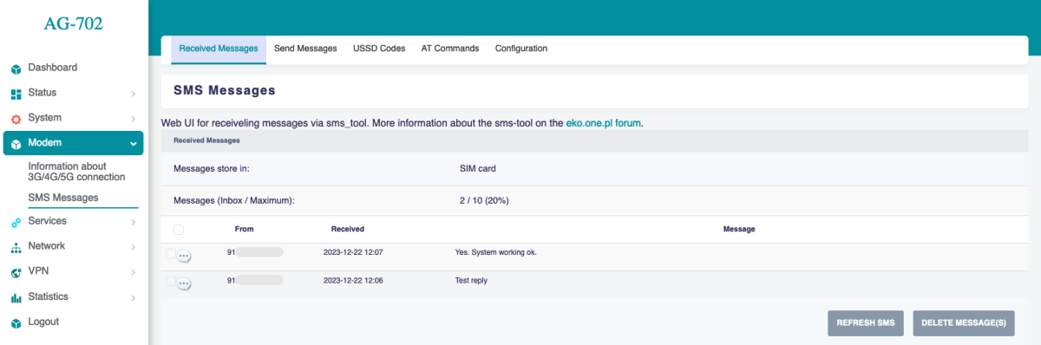Switch to Received Messages tab

pyautogui.click(x=219, y=49)
